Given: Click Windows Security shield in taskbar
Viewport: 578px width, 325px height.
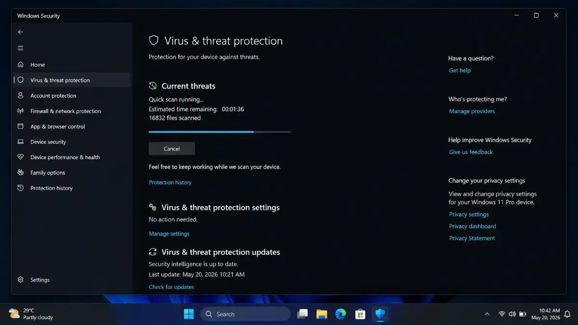Looking at the screenshot, I should coord(381,314).
